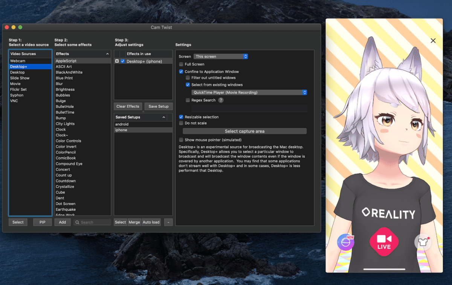
Task: Select the Crystallize effect
Action: click(x=83, y=187)
